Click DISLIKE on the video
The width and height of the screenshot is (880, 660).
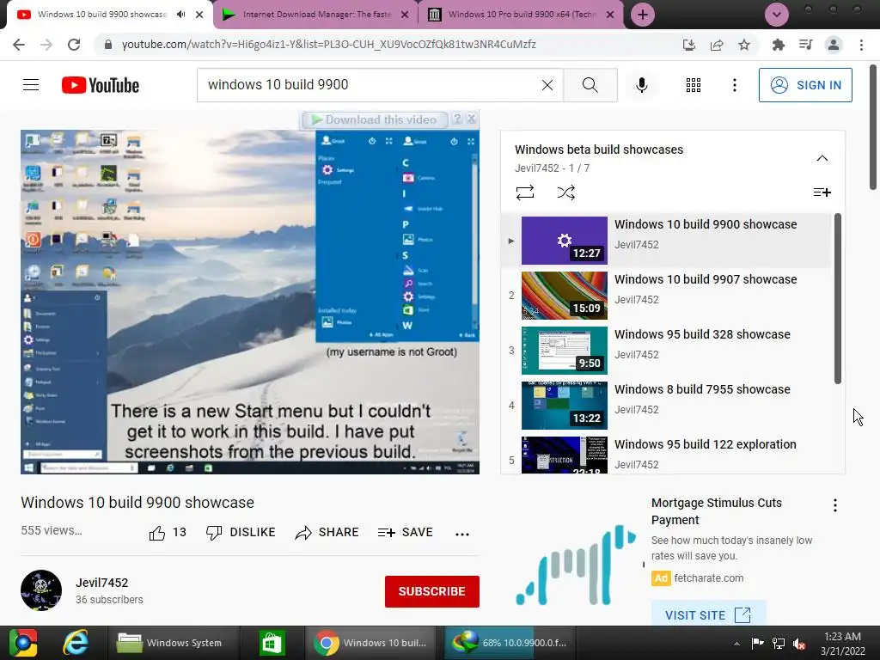pos(241,532)
